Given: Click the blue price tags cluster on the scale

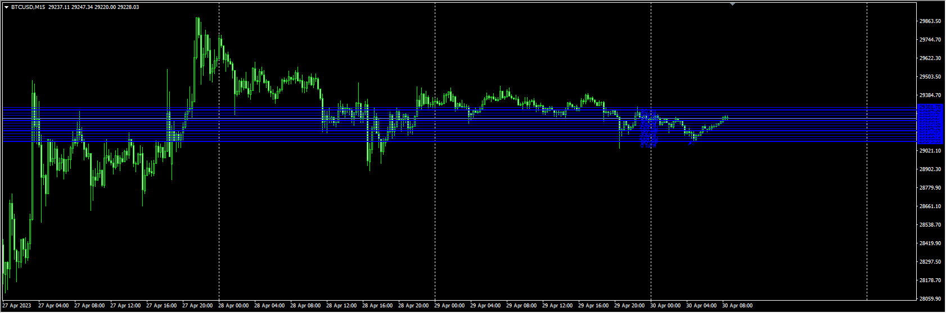Looking at the screenshot, I should pyautogui.click(x=930, y=124).
